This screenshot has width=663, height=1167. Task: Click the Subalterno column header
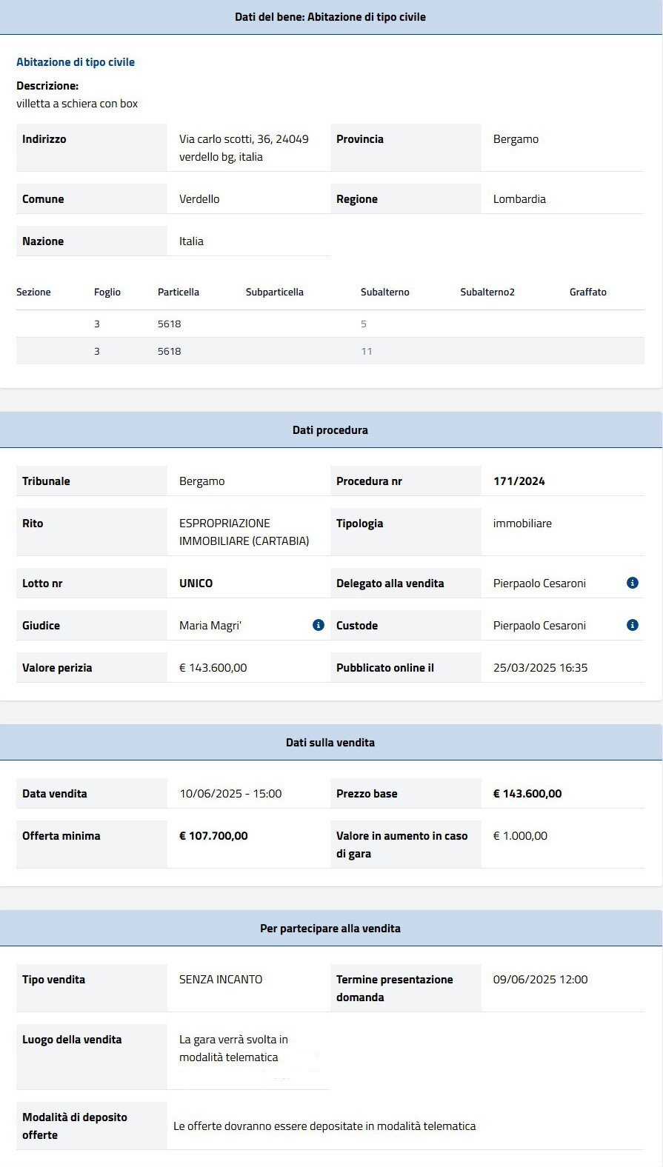coord(384,292)
